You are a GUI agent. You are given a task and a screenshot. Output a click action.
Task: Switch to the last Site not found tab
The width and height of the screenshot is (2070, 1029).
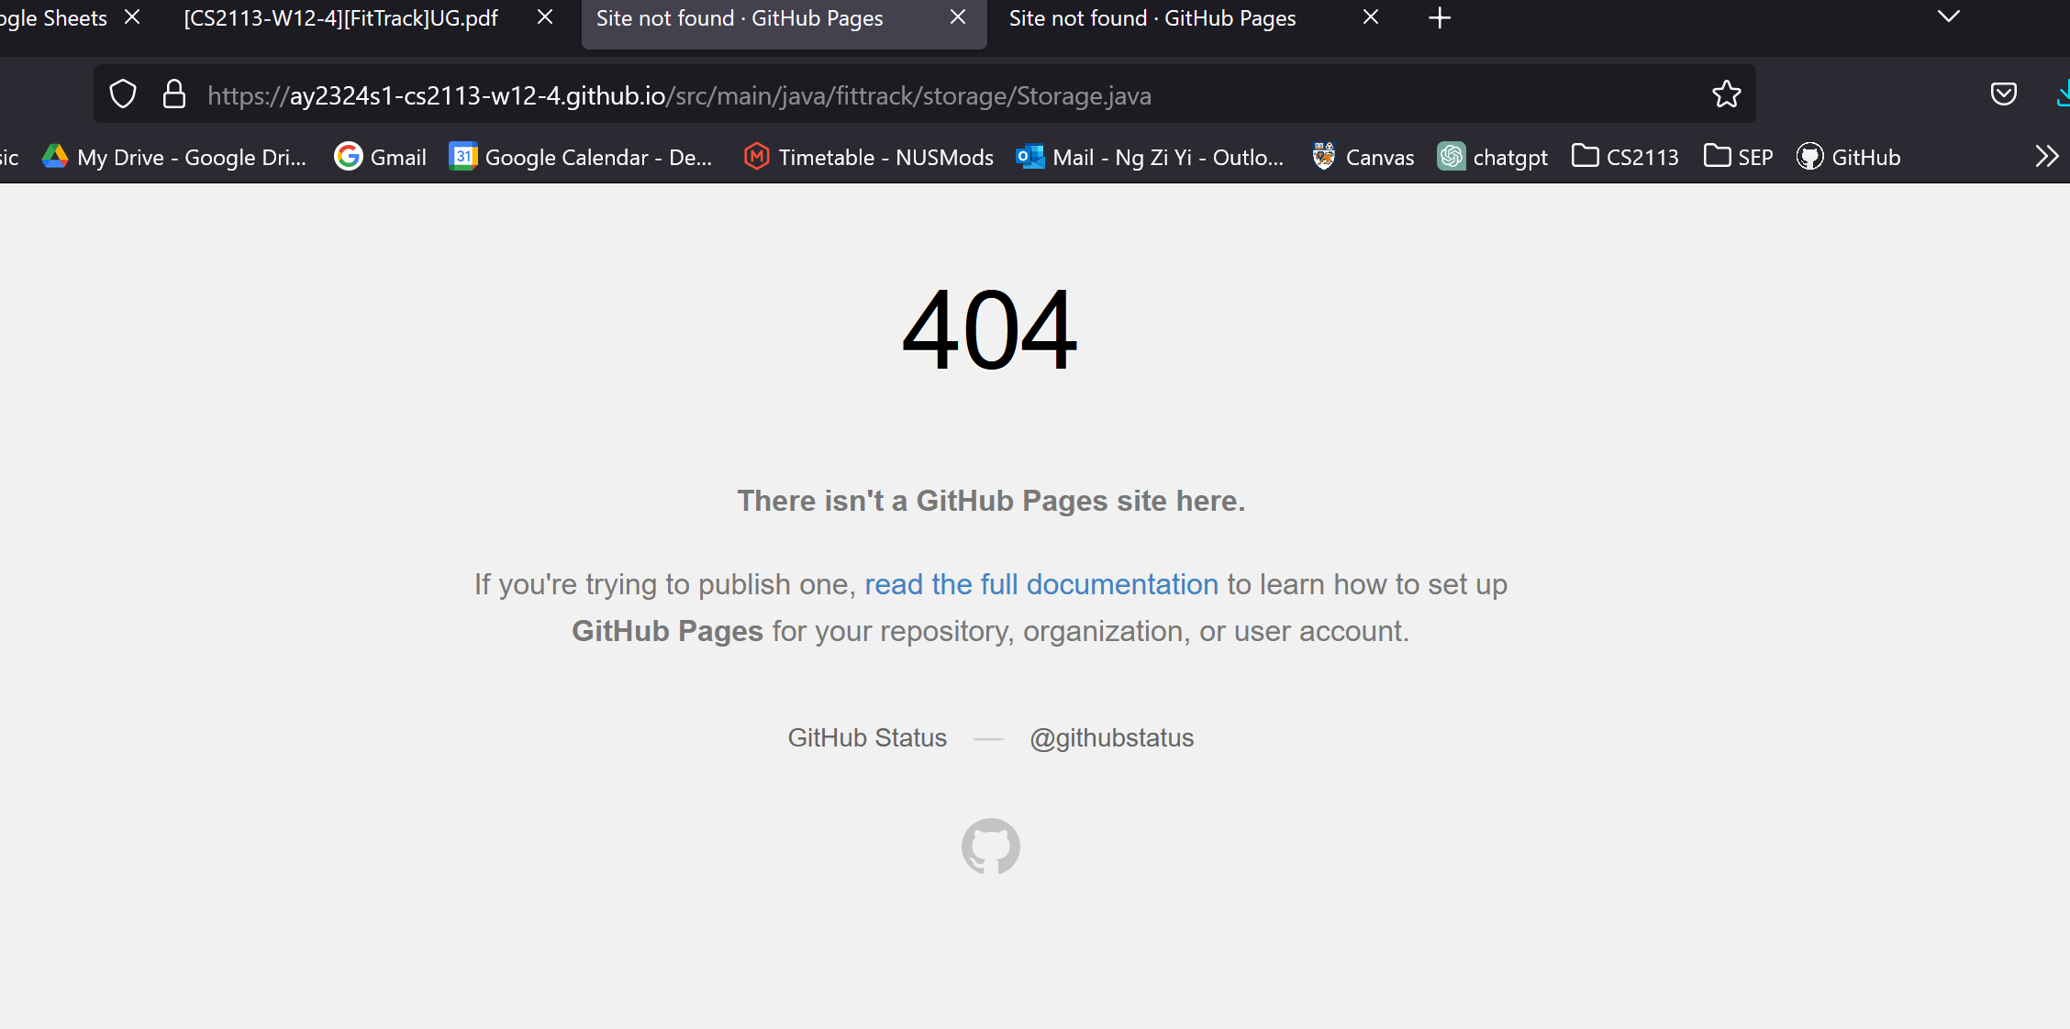coord(1152,18)
